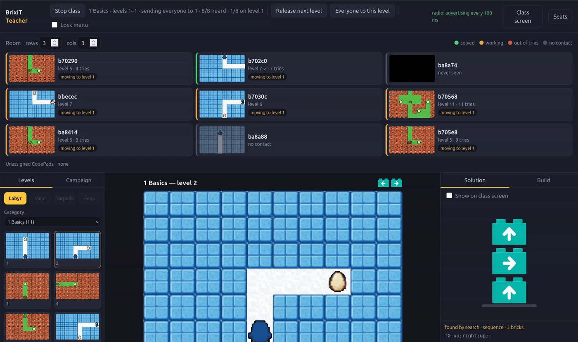Click the student name bbecec
Viewport: 578px width, 342px height.
(67, 97)
